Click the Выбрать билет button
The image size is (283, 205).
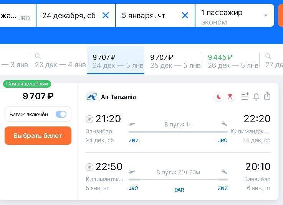tap(38, 136)
